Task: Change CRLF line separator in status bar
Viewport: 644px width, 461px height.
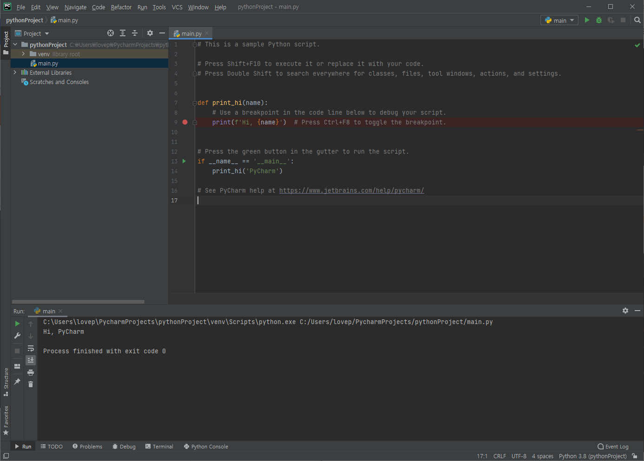Action: pos(499,456)
